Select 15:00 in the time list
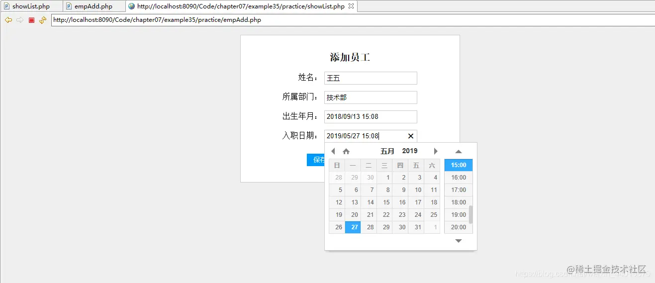655x283 pixels. pos(459,165)
